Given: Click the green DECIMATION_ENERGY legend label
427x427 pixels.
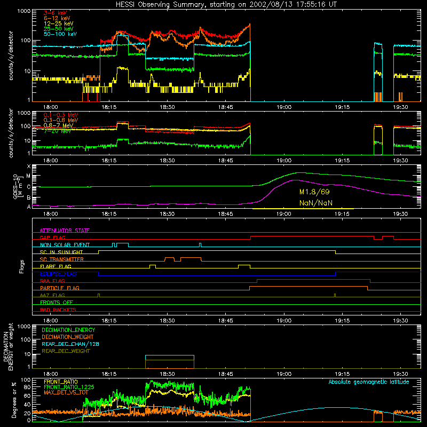Looking at the screenshot, I should coord(68,330).
